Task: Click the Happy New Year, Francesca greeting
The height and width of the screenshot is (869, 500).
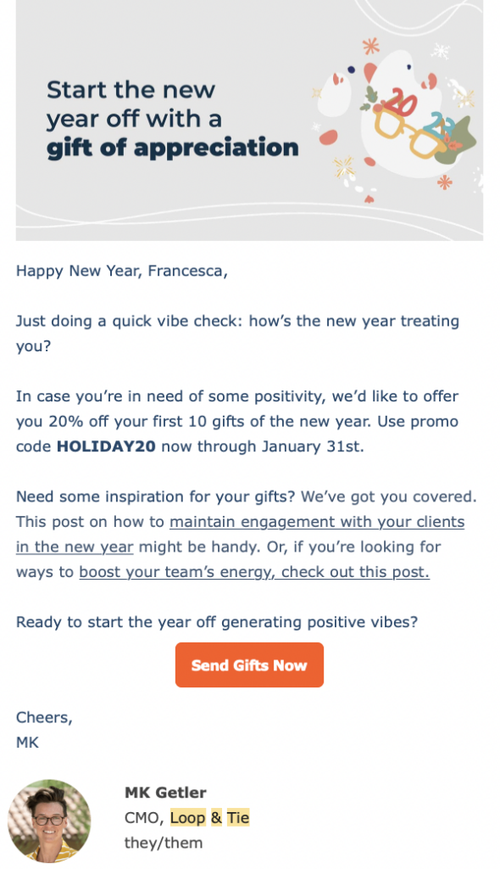Action: click(x=122, y=271)
